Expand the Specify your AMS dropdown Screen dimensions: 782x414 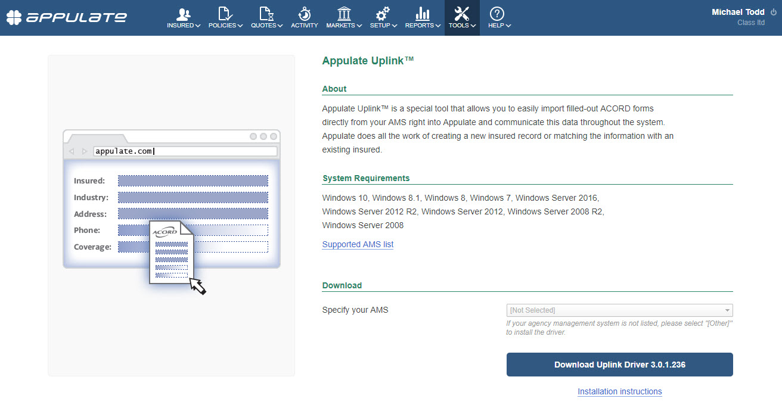tap(619, 310)
